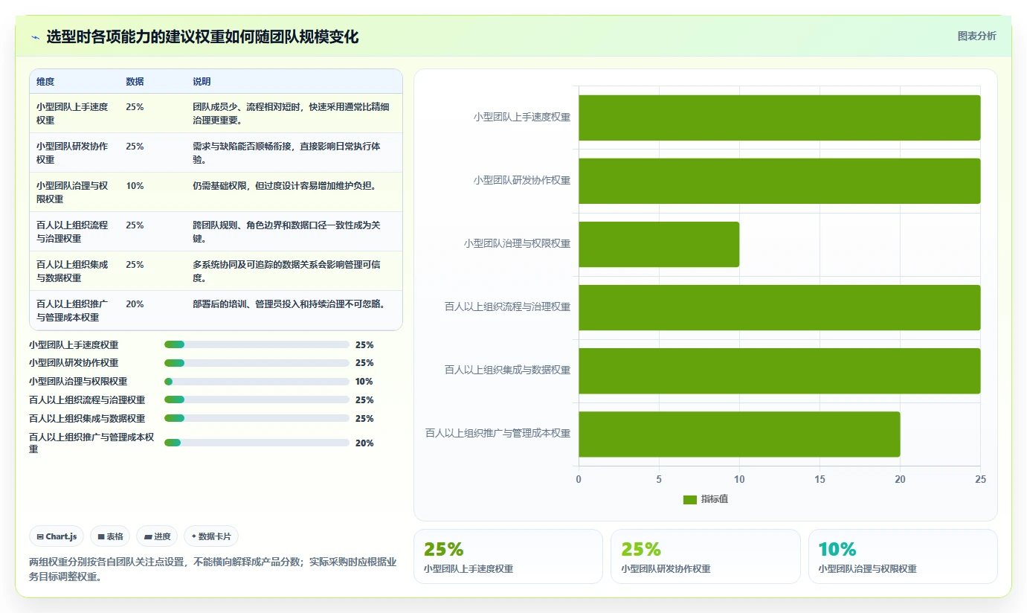Select the 表格 tag chip

point(110,536)
